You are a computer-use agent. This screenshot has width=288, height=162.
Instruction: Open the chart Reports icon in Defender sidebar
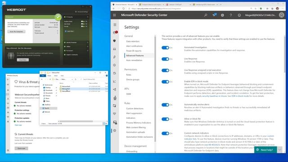pyautogui.click(x=115, y=81)
